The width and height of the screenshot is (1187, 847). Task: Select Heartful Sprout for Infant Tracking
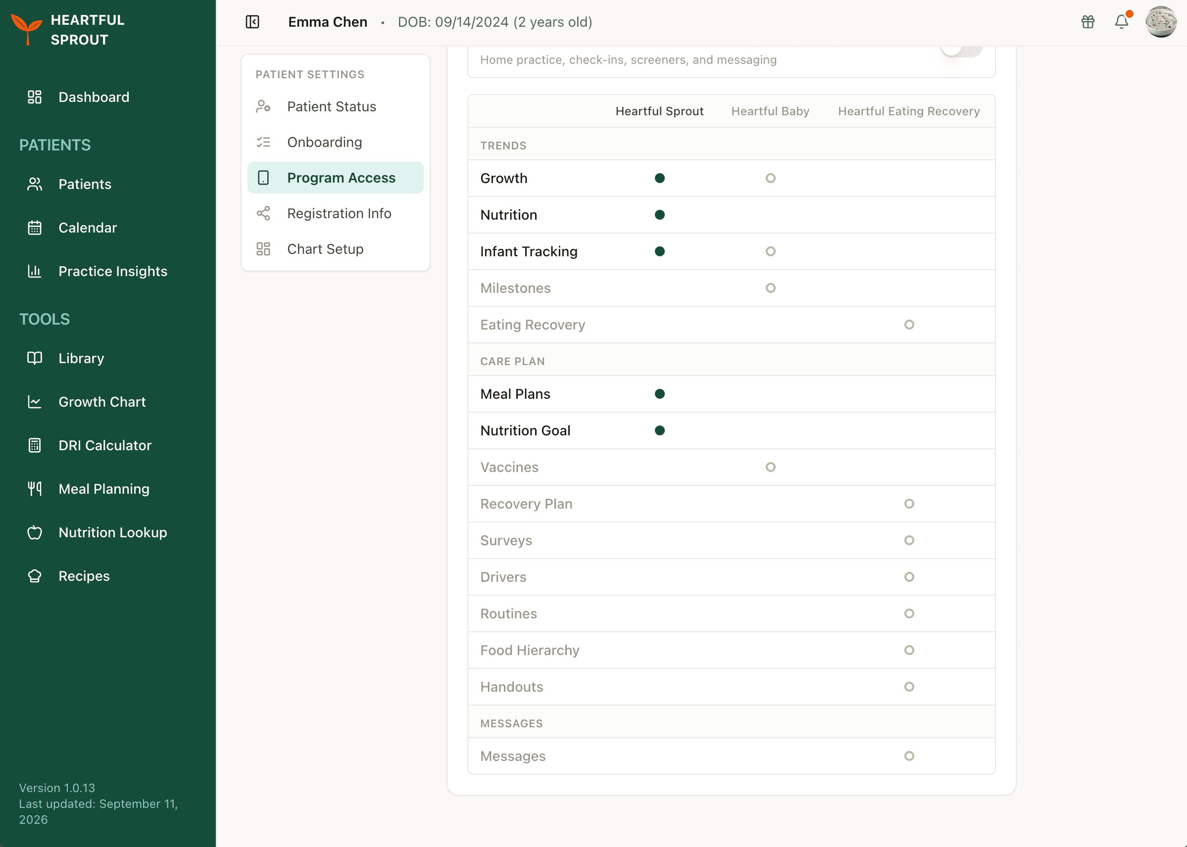[659, 251]
